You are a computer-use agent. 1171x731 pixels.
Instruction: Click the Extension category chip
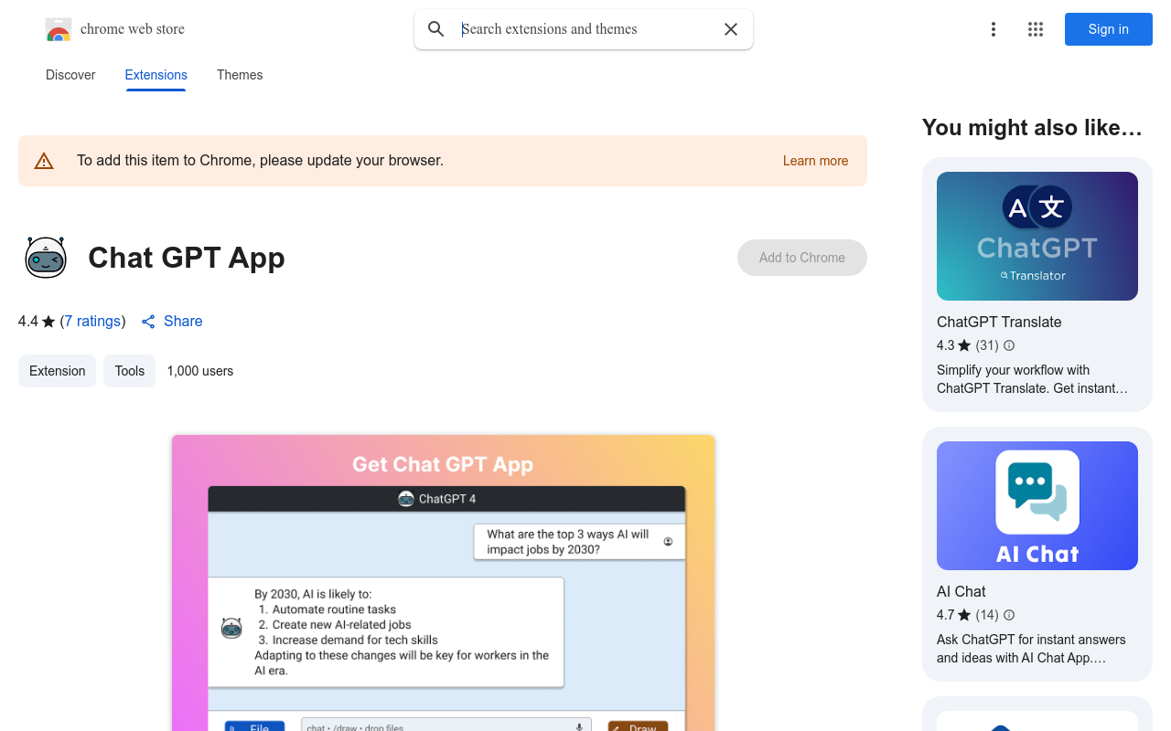[57, 371]
